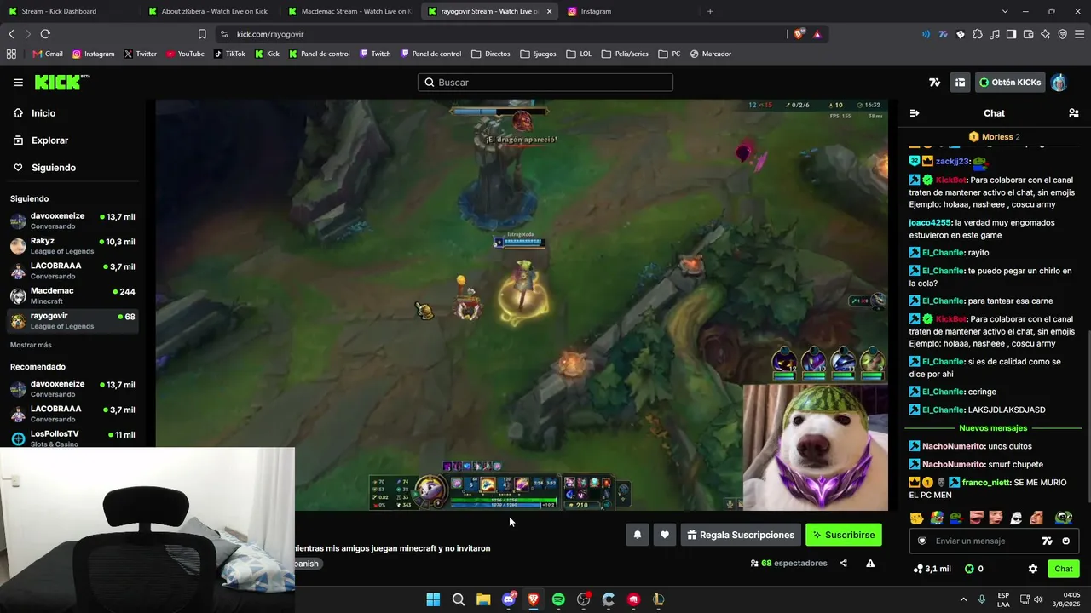Expand the Mostrar más followed list
Viewport: 1091px width, 613px height.
(31, 345)
